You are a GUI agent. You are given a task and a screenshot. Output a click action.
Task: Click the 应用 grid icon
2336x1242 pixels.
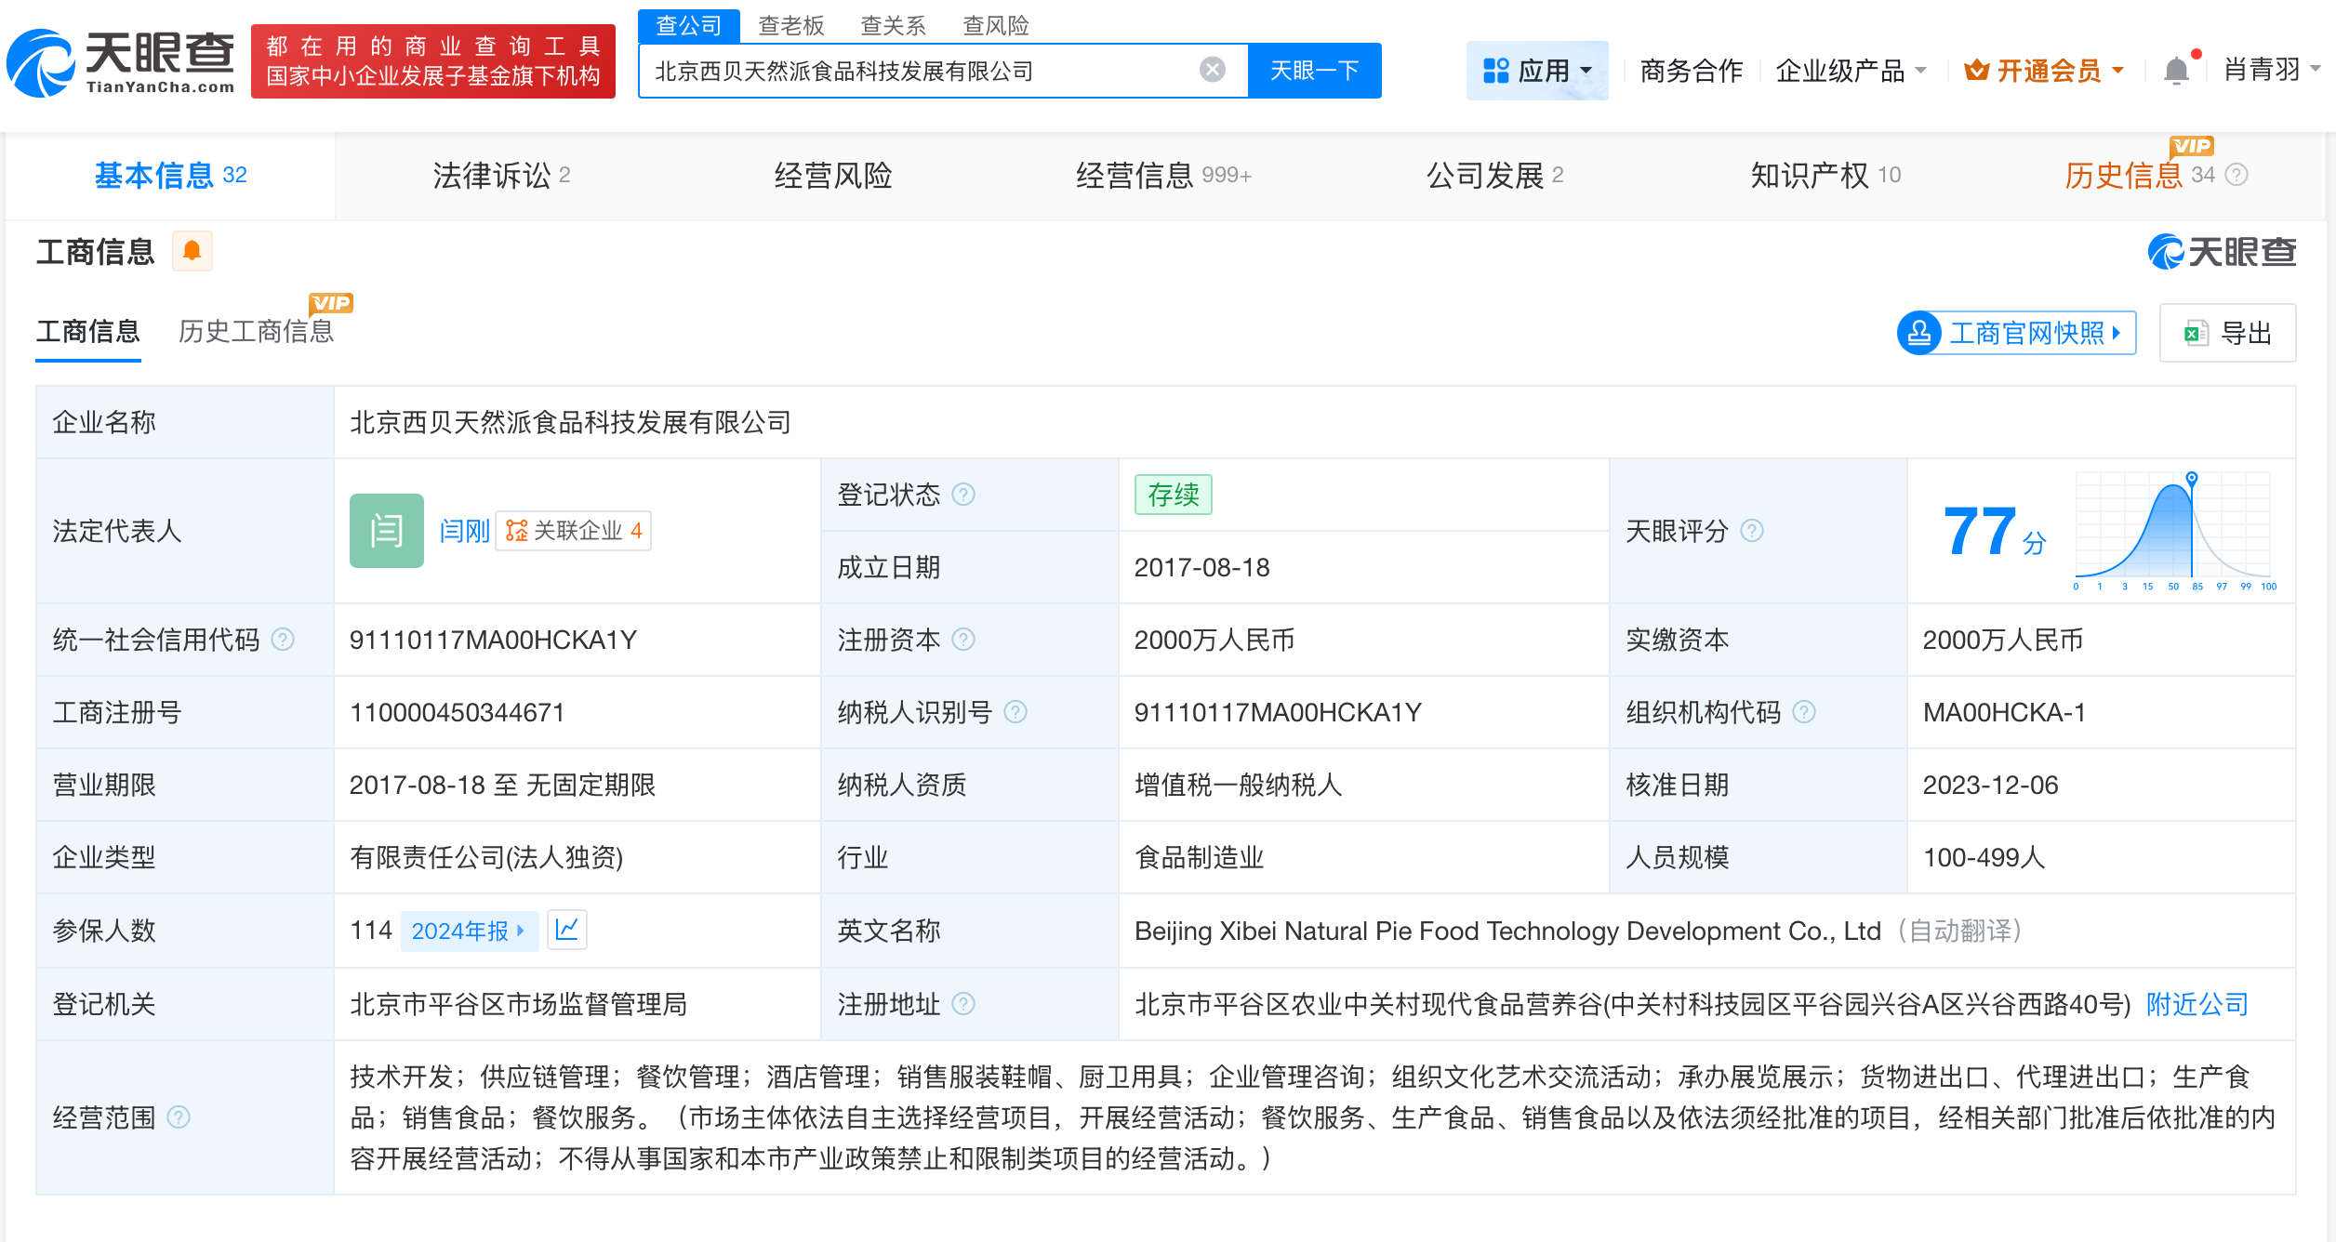(1494, 70)
